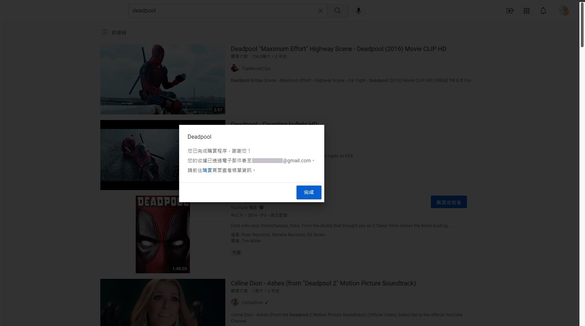This screenshot has width=585, height=326.
Task: Open the 購買 link in the dialog
Action: tap(207, 170)
